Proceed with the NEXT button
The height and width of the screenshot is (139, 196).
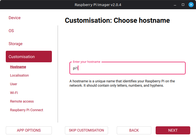(x=173, y=130)
